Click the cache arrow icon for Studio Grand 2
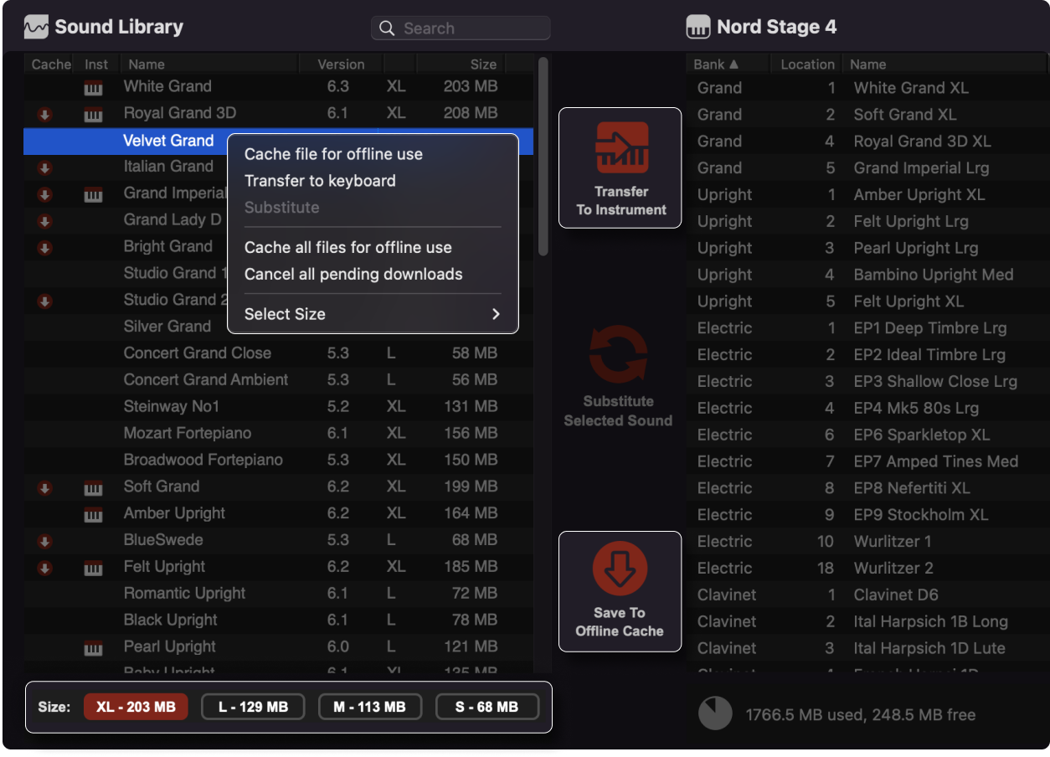 point(45,301)
